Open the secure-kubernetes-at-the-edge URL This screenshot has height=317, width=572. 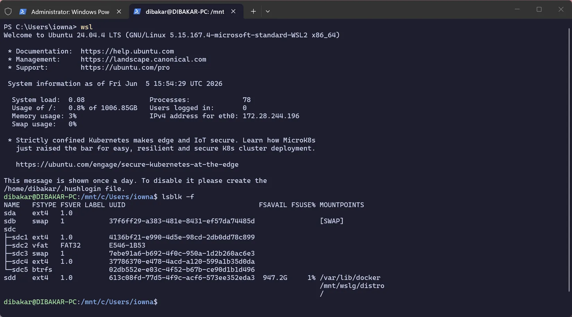point(127,164)
